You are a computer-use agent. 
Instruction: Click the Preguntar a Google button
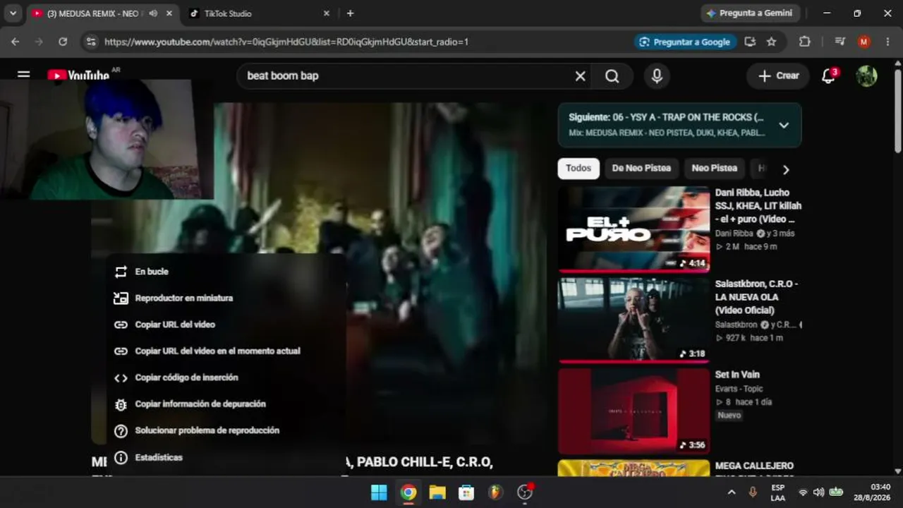click(684, 42)
